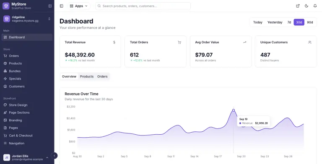322x164 pixels.
Task: Click the Specials lightning icon
Action: coord(5,79)
